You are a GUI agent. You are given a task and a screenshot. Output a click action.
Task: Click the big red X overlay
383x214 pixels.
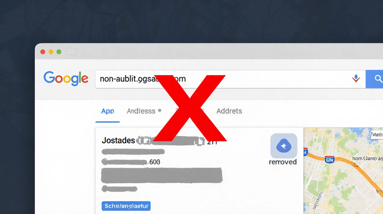[x=190, y=108]
